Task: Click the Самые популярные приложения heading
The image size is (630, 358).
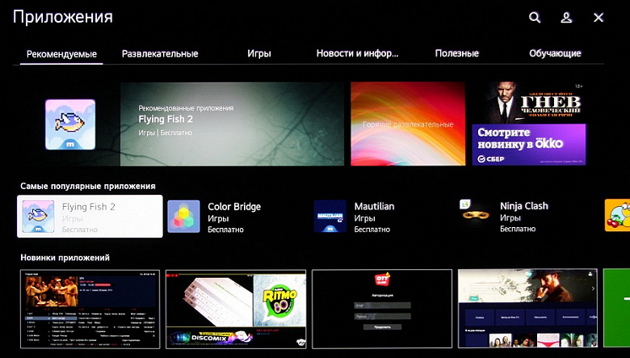Action: (x=88, y=186)
